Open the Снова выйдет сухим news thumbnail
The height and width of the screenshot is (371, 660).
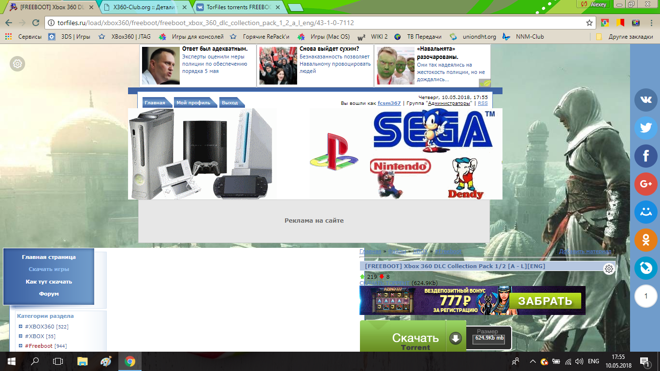tap(278, 66)
